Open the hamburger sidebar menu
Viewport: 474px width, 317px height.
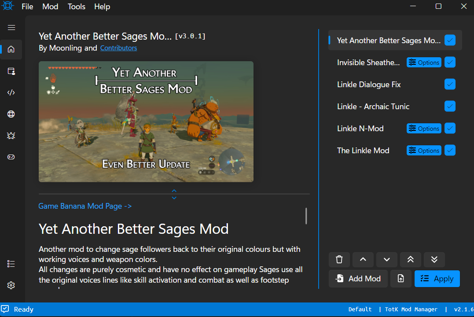(x=11, y=28)
